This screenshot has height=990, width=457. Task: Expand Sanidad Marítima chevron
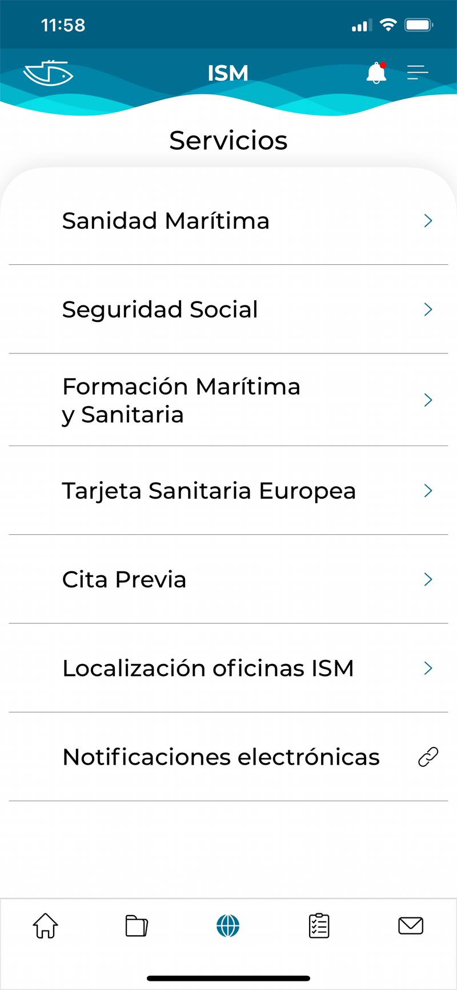pos(428,221)
